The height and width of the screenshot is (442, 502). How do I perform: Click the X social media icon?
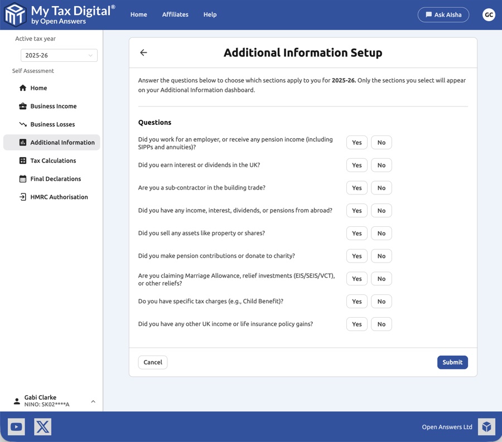coord(42,426)
